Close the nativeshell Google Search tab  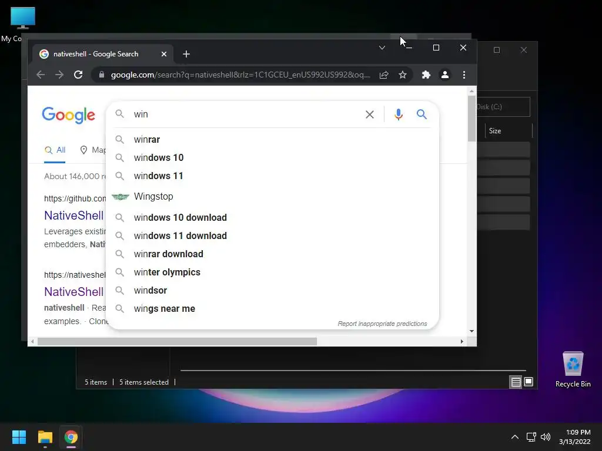tap(164, 54)
